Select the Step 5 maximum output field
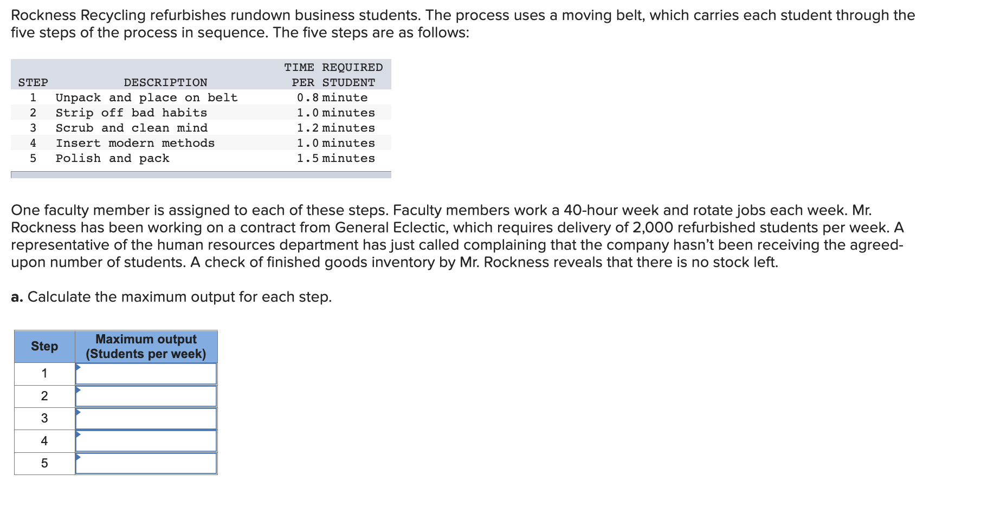981x507 pixels. coord(146,463)
